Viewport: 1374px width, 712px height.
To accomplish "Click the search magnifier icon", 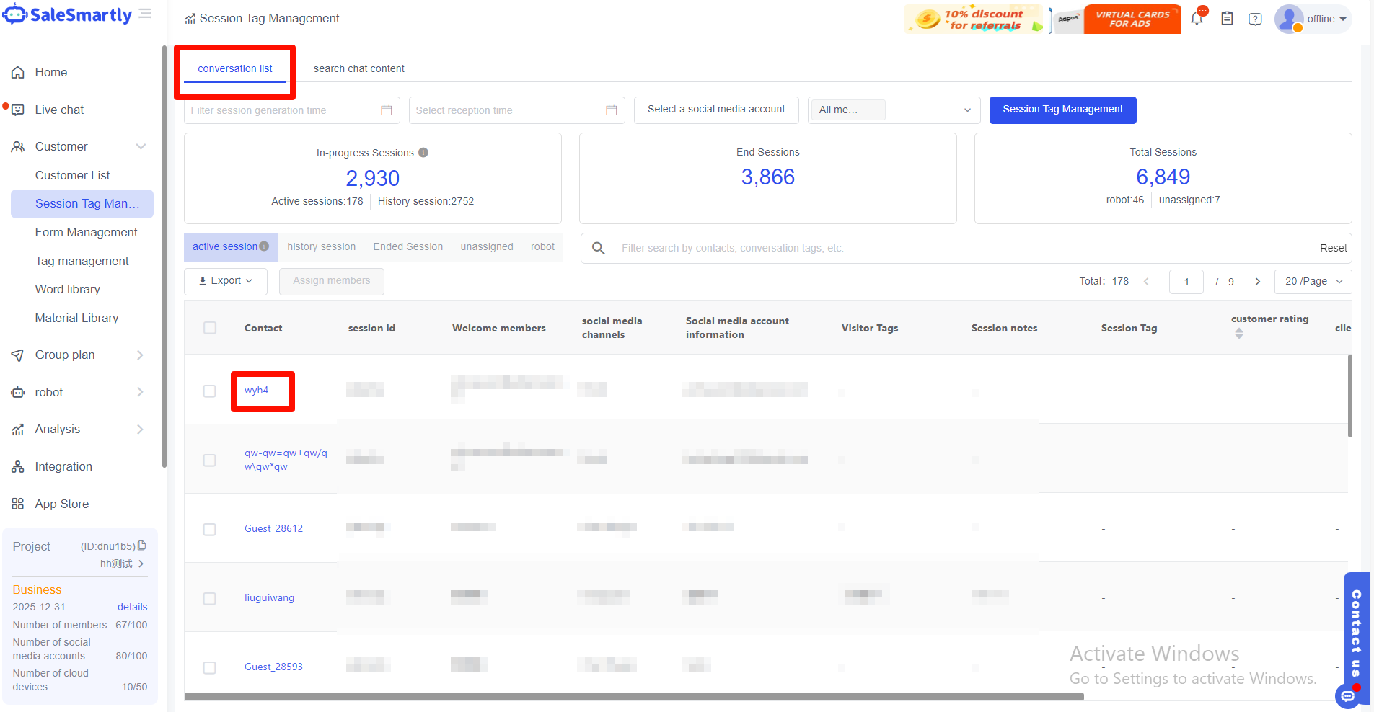I will [x=598, y=248].
